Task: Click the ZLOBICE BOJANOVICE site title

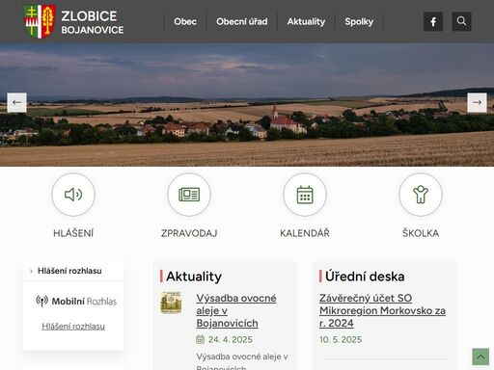Action: 93,22
